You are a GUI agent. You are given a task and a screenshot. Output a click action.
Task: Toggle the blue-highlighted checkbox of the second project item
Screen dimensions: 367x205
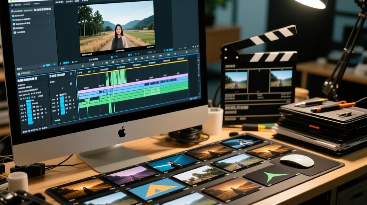(x=13, y=20)
